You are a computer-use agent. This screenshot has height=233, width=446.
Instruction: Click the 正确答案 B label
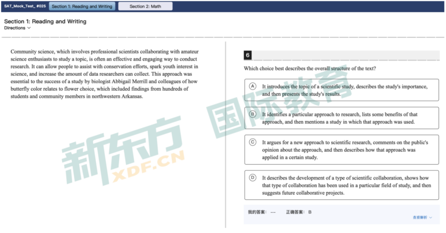click(299, 212)
